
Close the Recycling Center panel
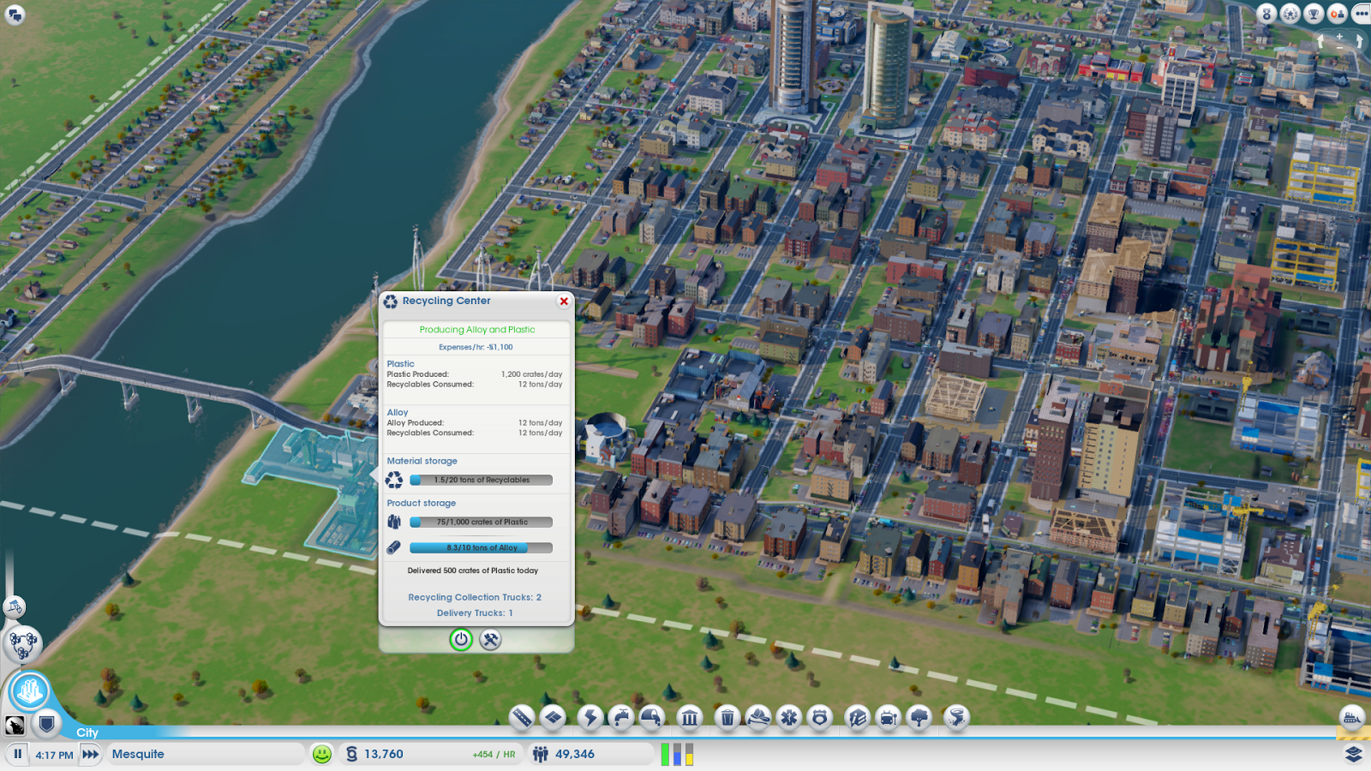(x=564, y=302)
